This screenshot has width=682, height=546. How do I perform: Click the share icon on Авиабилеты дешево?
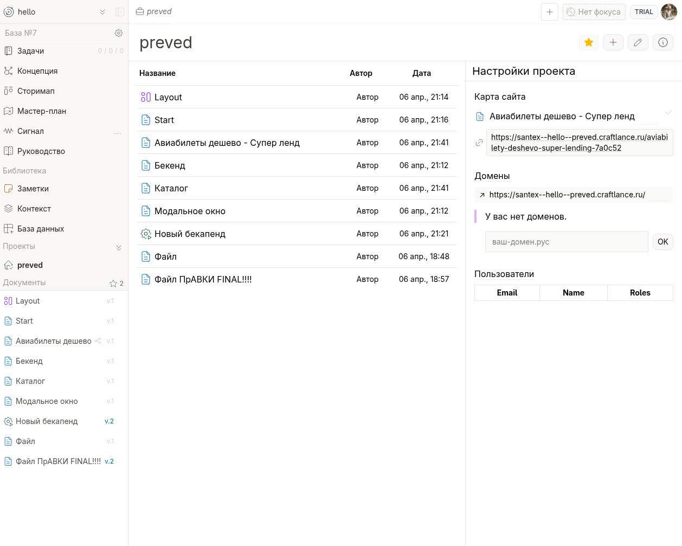coord(98,341)
